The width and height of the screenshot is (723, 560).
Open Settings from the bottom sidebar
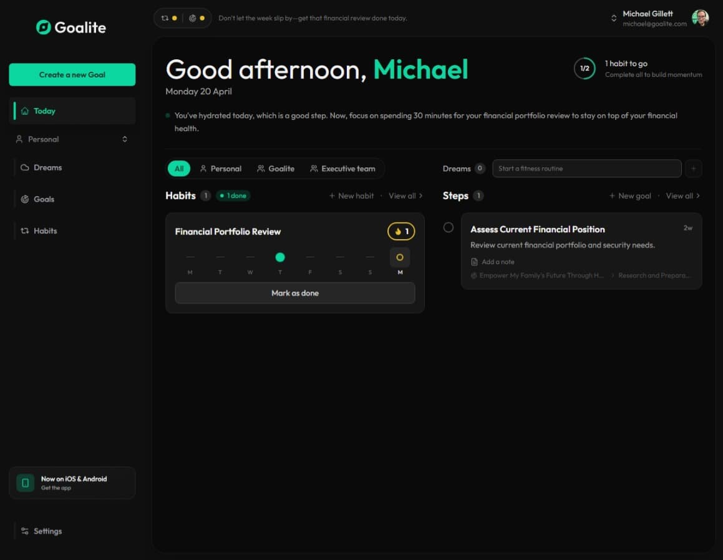click(47, 531)
